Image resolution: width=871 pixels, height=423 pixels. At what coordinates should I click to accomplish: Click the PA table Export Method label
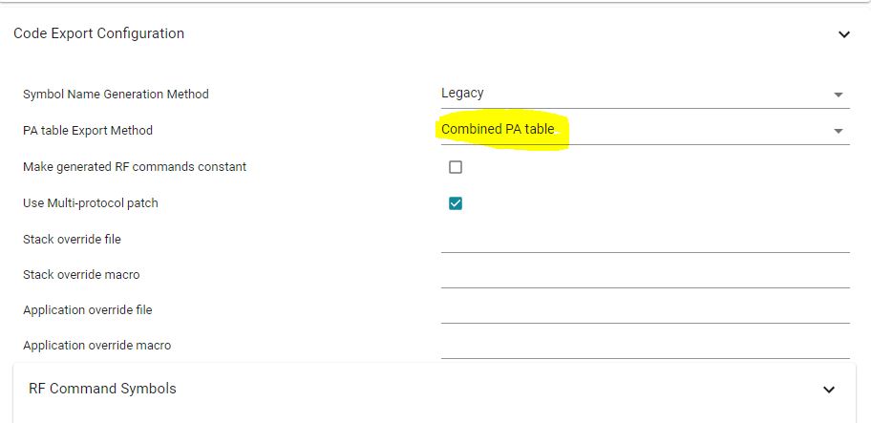click(x=88, y=130)
